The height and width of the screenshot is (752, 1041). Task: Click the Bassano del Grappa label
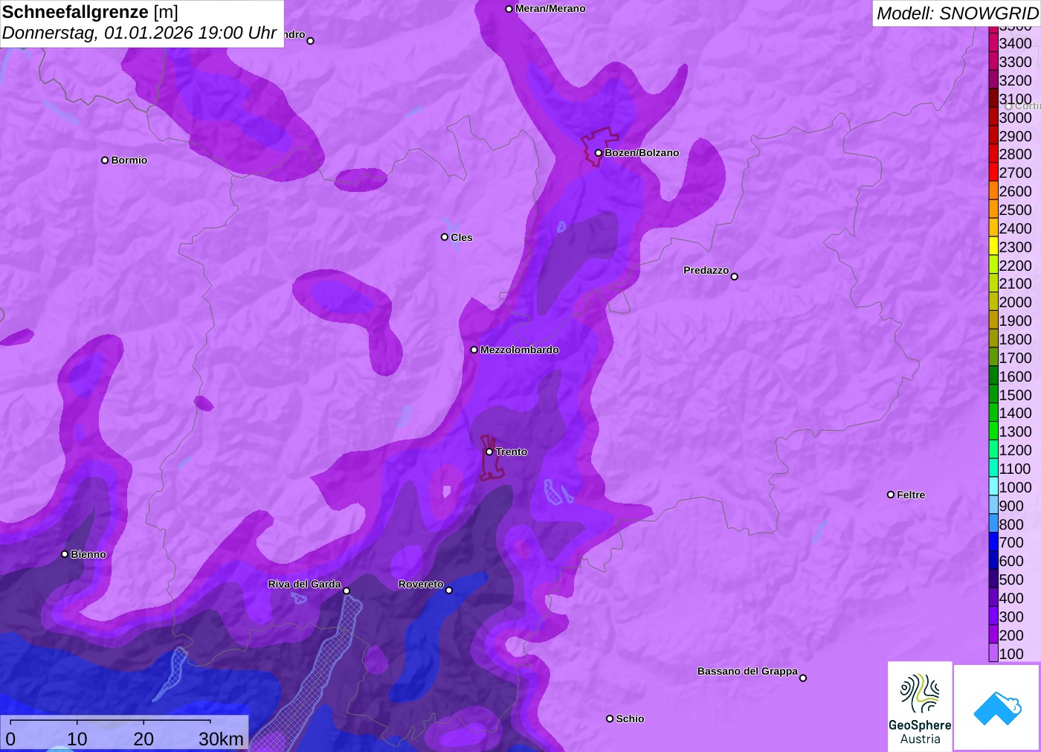tap(747, 671)
